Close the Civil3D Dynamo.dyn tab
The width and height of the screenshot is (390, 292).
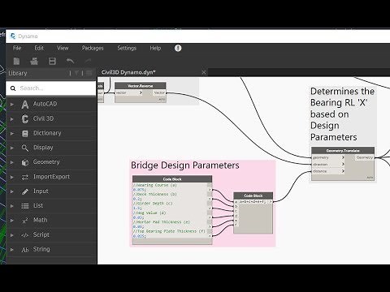204,72
